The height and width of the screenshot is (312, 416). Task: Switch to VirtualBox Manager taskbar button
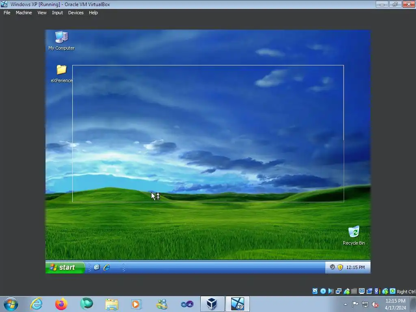tap(212, 304)
